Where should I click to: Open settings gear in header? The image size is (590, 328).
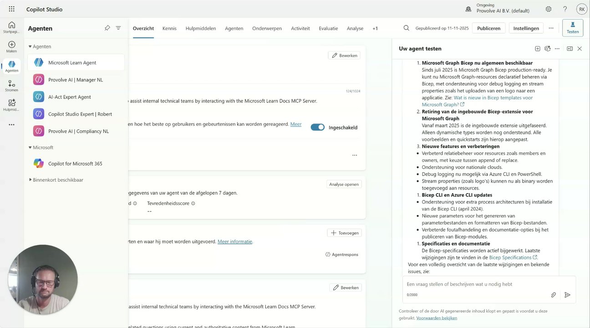point(549,9)
